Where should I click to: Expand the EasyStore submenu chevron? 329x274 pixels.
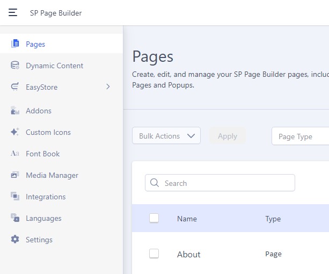click(x=108, y=87)
